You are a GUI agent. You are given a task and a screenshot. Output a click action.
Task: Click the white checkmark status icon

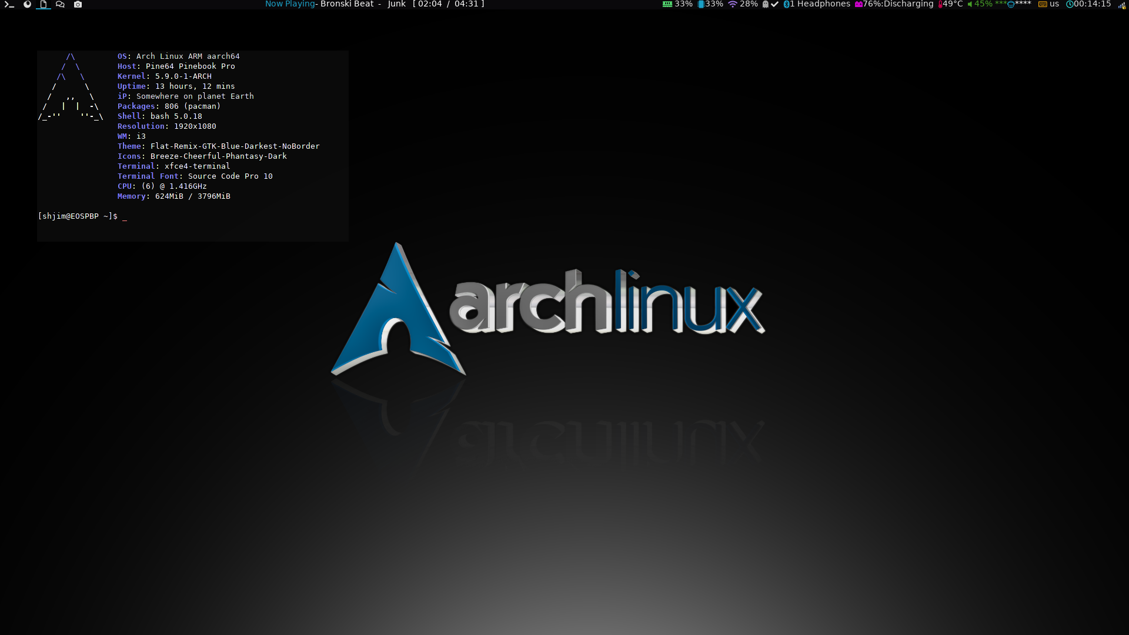click(x=774, y=4)
